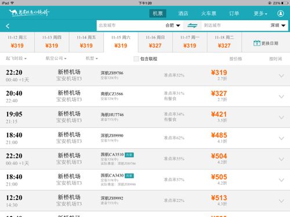The image size is (290, 217).
Task: Tap the back arrow icon
Action: tap(8, 26)
